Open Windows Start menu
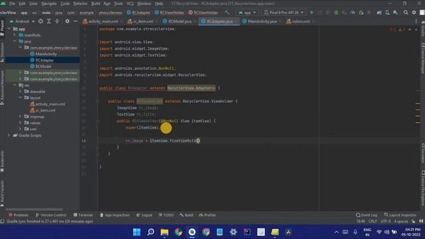This screenshot has height=239, width=425. [x=137, y=232]
